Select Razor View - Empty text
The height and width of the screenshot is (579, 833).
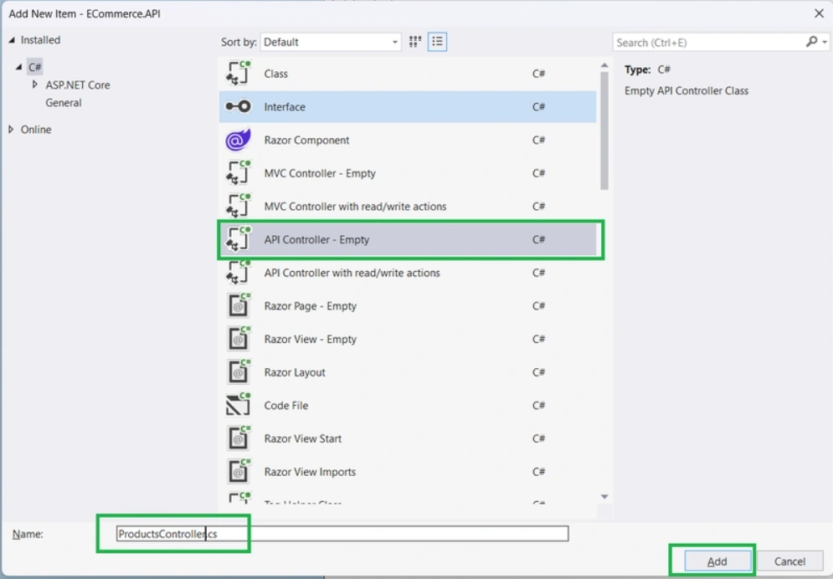tap(311, 339)
